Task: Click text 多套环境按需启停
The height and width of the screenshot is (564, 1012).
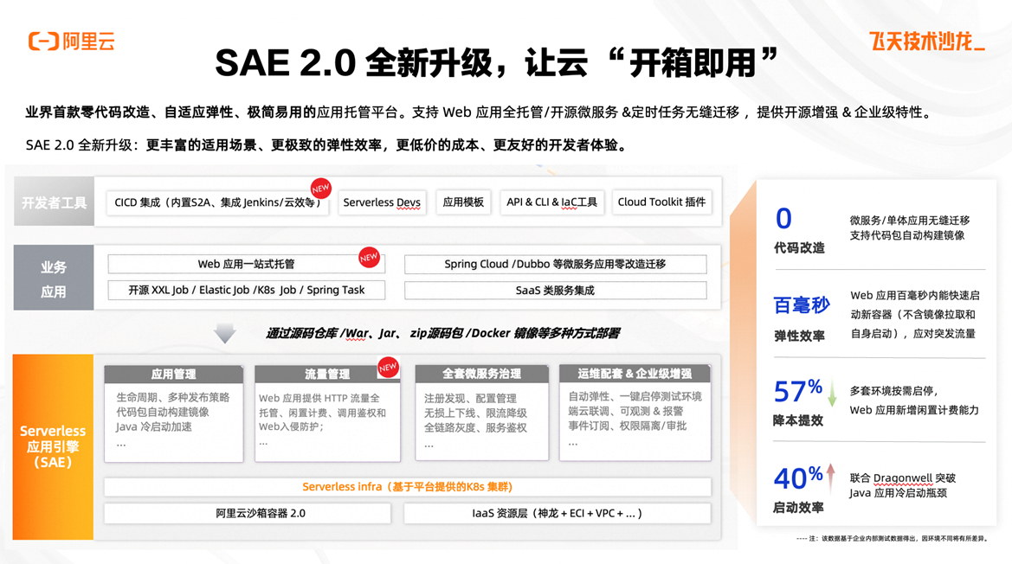Action: tap(894, 391)
